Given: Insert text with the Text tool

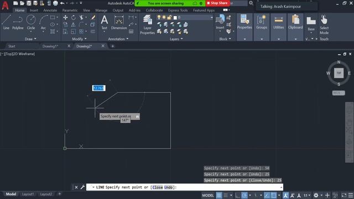Looking at the screenshot, I should click(x=105, y=22).
